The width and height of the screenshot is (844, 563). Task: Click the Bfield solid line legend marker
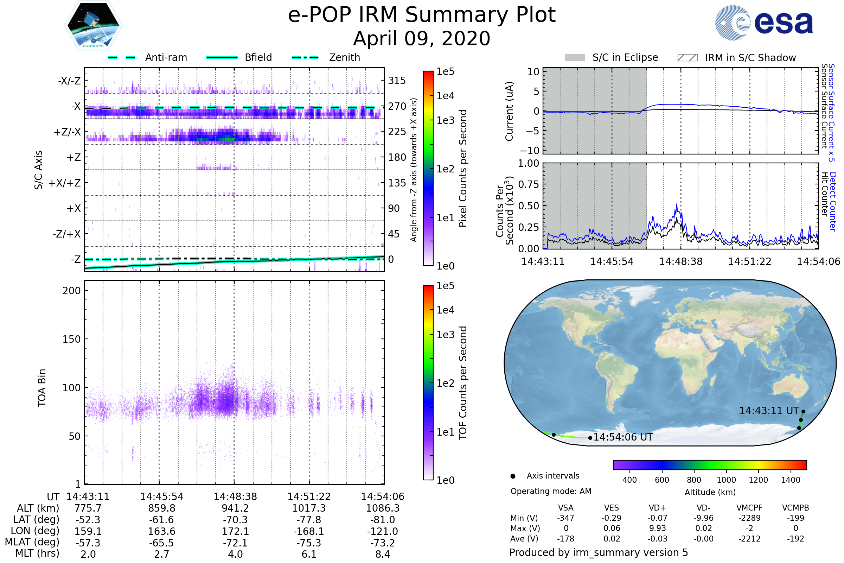tap(222, 57)
